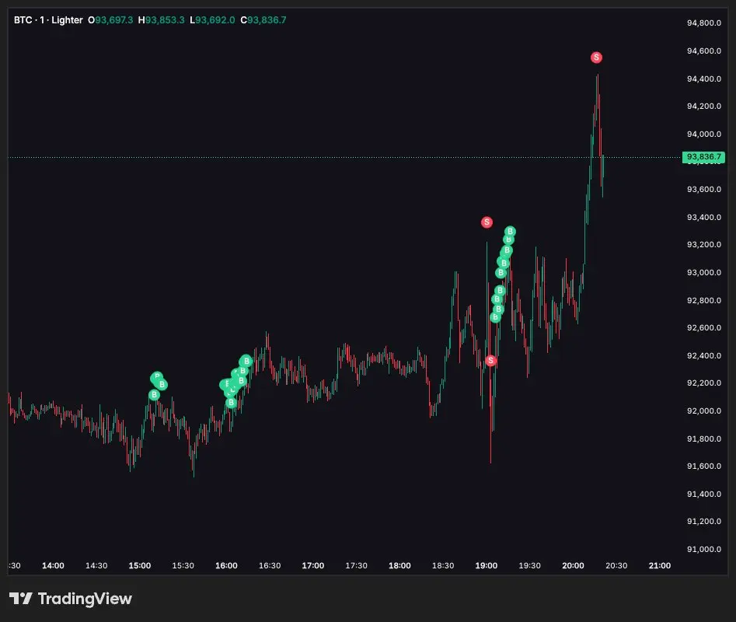Click the BTC · 1 · Lighter symbol title

click(48, 20)
